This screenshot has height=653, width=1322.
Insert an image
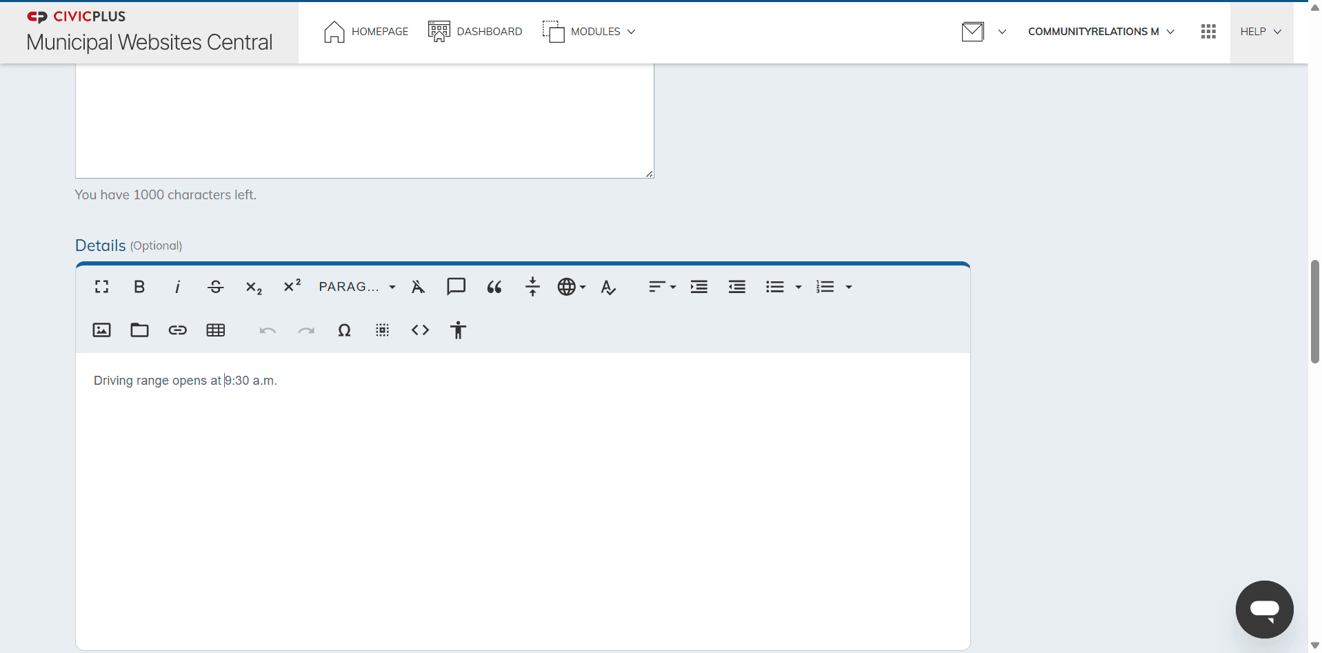point(101,330)
